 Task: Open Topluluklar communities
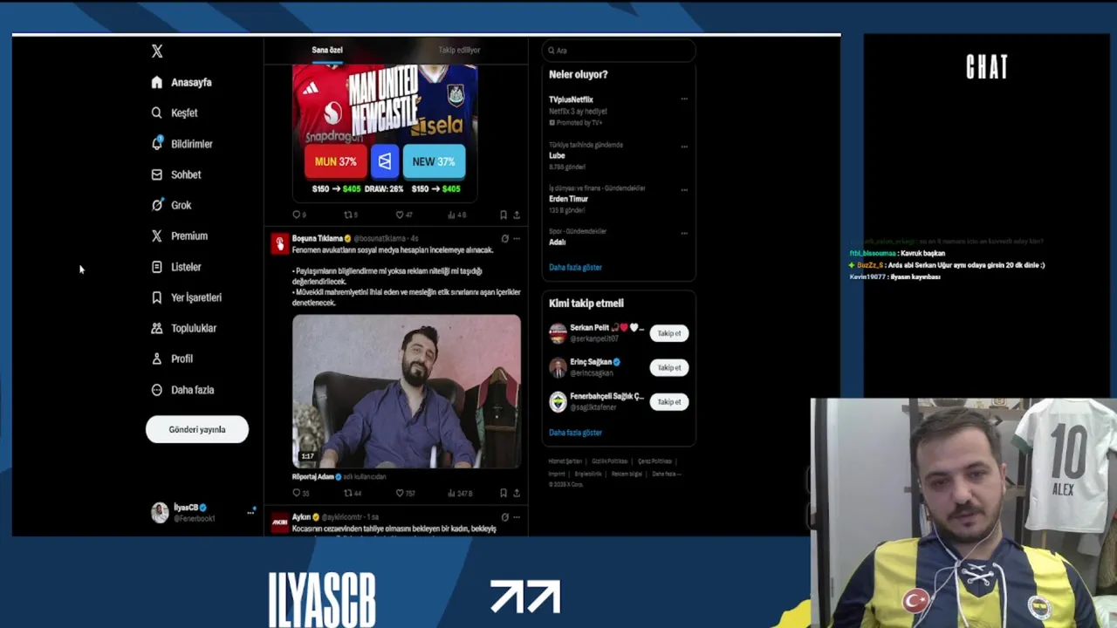point(184,328)
